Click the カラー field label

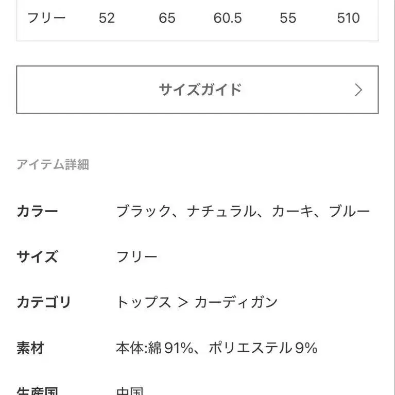(x=37, y=211)
